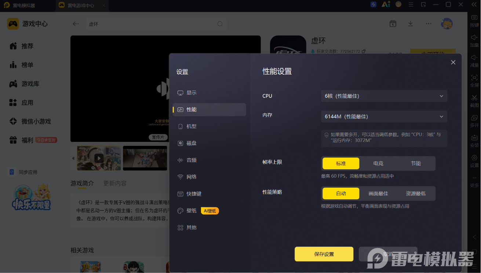Viewport: 481px width, 273px height.
Task: Open the 多开 multi-instance icon
Action: (474, 118)
